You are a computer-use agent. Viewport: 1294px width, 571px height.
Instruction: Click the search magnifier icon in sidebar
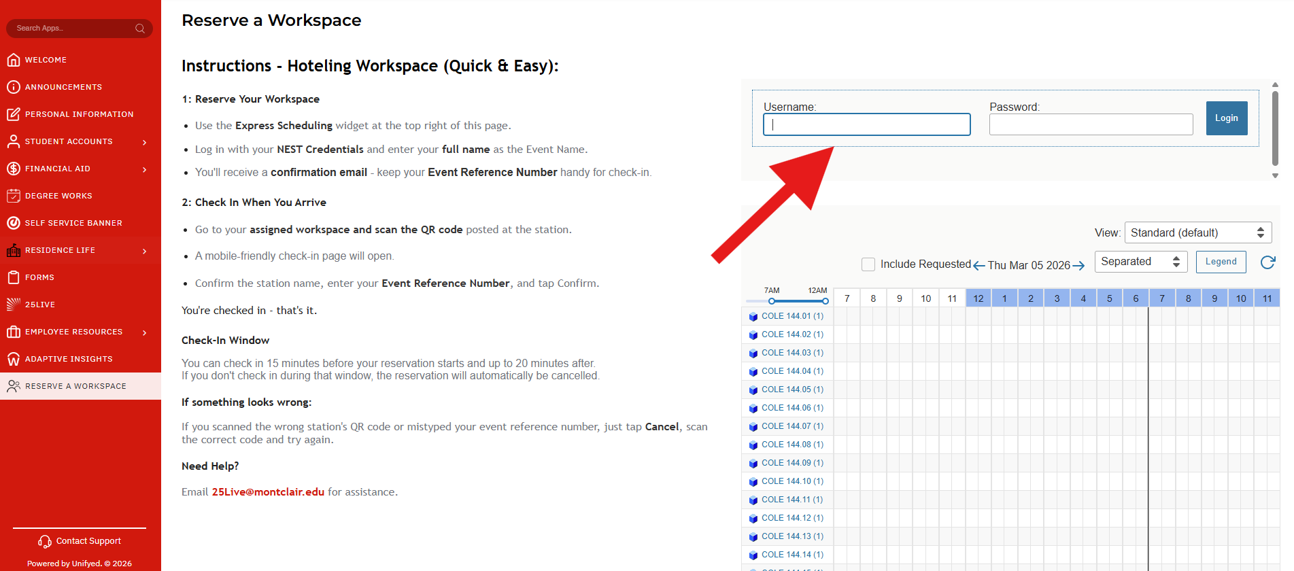[140, 29]
